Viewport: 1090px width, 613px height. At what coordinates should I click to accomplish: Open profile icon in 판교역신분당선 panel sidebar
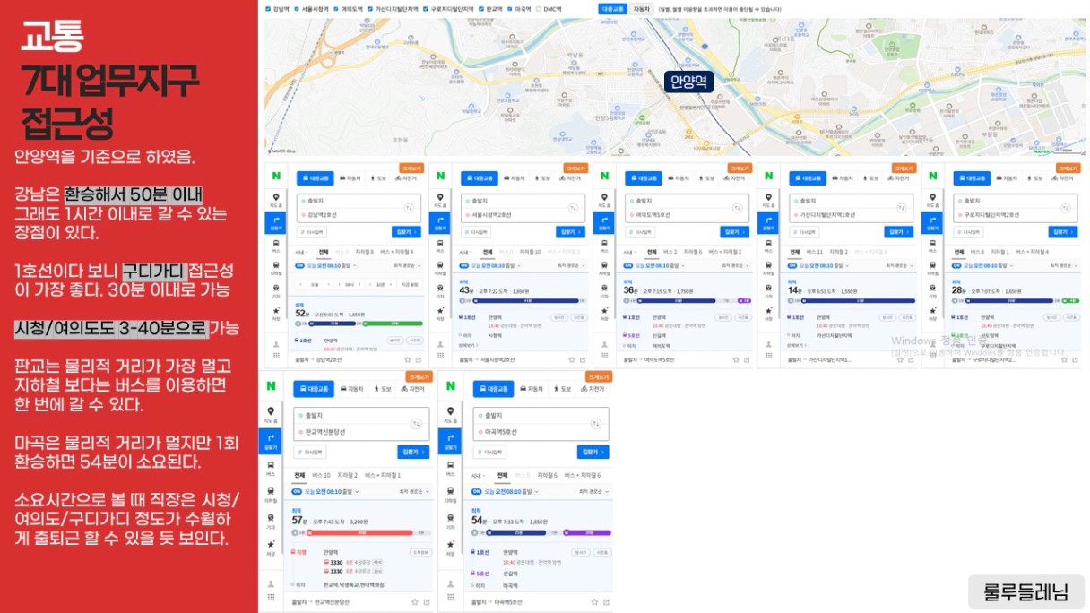(271, 584)
